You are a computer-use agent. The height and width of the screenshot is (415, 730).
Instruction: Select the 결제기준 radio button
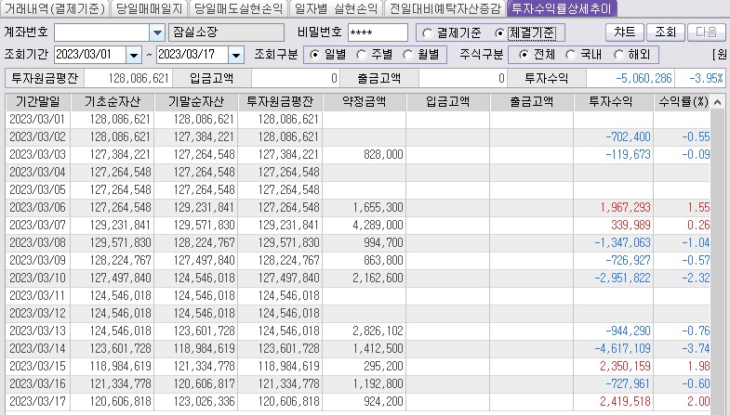pyautogui.click(x=427, y=33)
